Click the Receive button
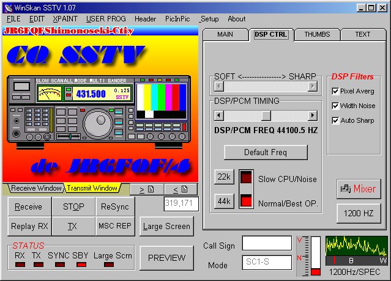Image resolution: width=391 pixels, height=281 pixels. [x=29, y=206]
